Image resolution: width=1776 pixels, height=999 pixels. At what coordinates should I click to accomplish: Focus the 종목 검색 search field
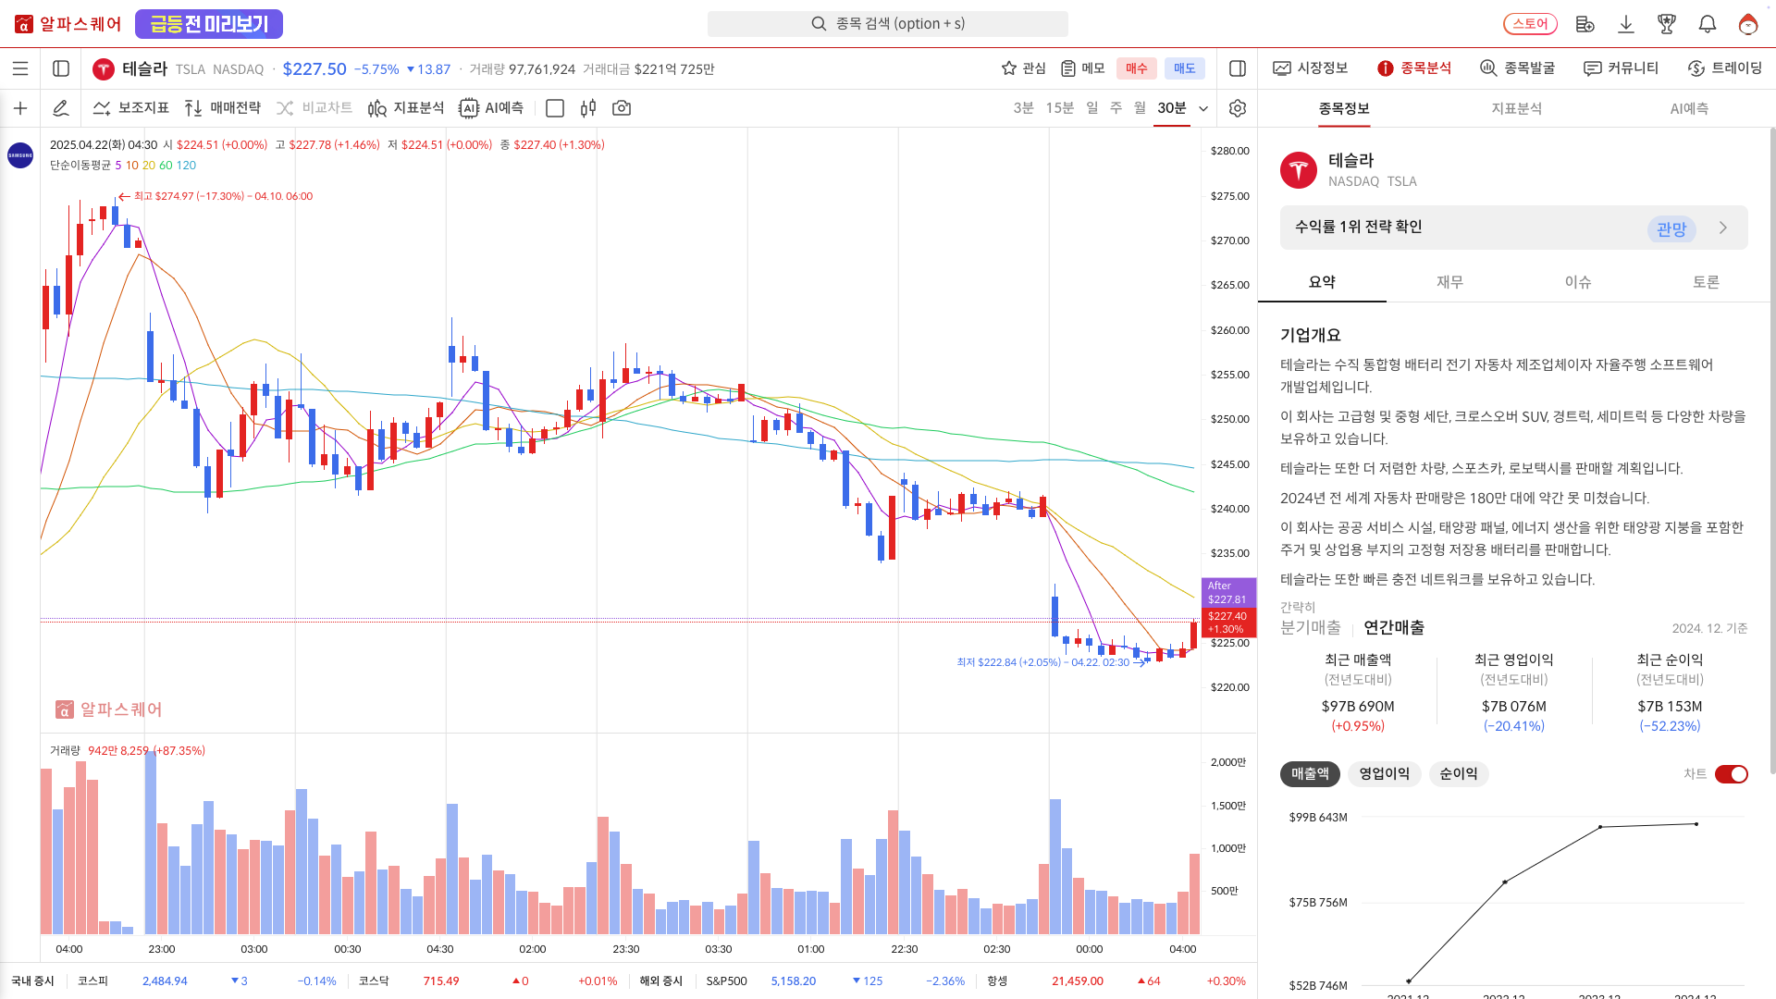[888, 24]
